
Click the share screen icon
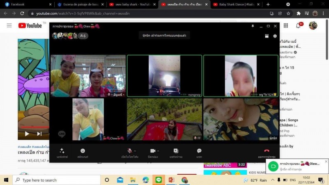176,151
